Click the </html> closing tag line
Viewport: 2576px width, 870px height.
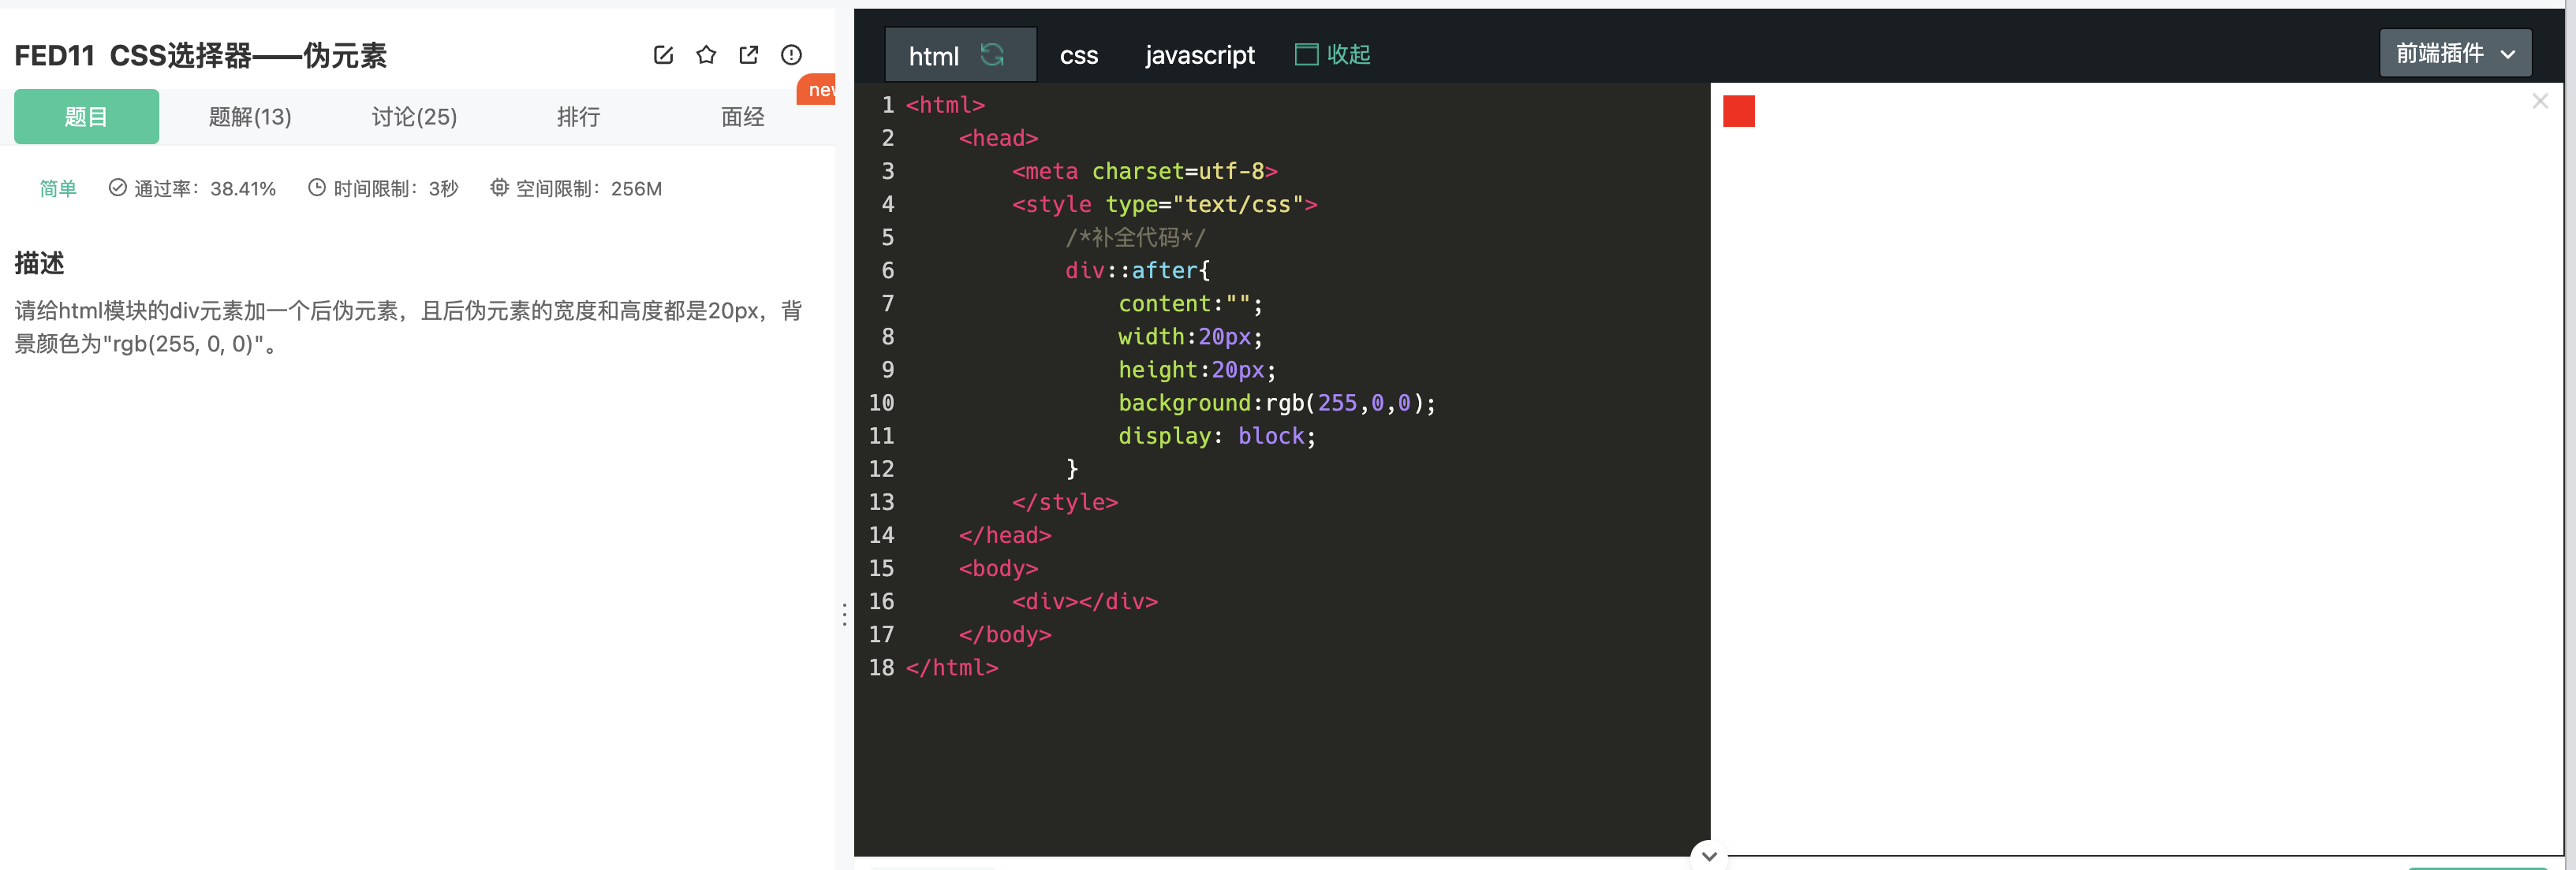point(951,667)
